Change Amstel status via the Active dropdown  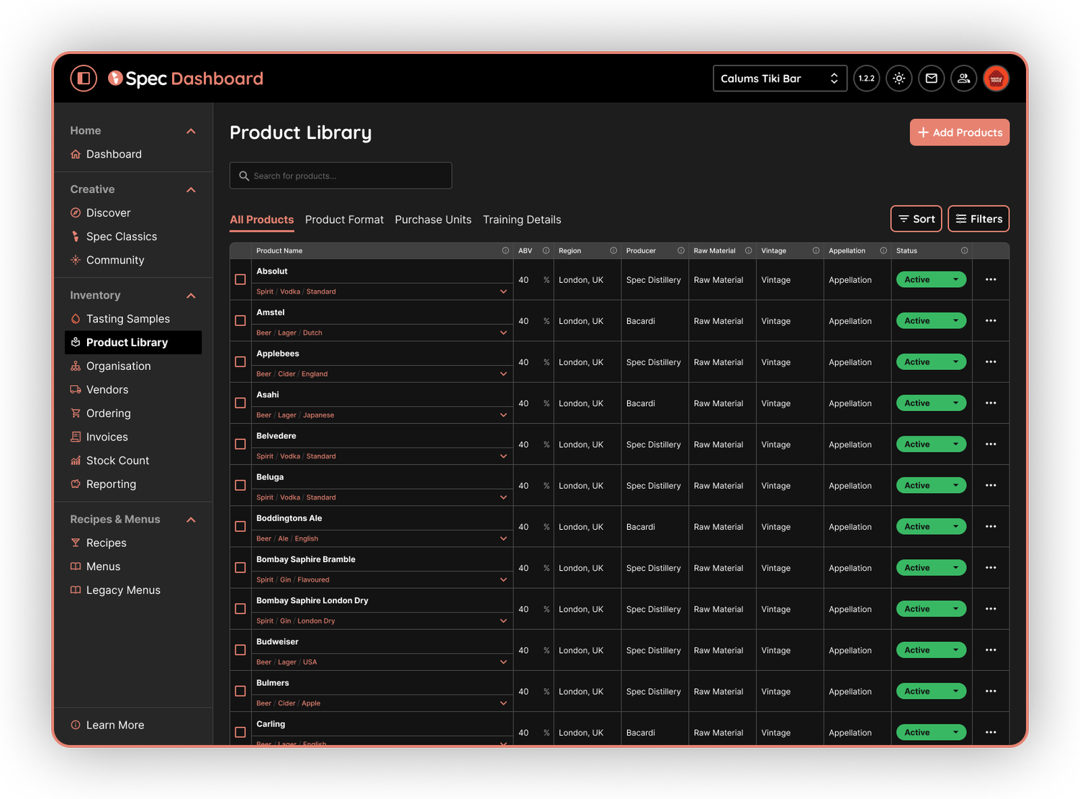tap(930, 320)
